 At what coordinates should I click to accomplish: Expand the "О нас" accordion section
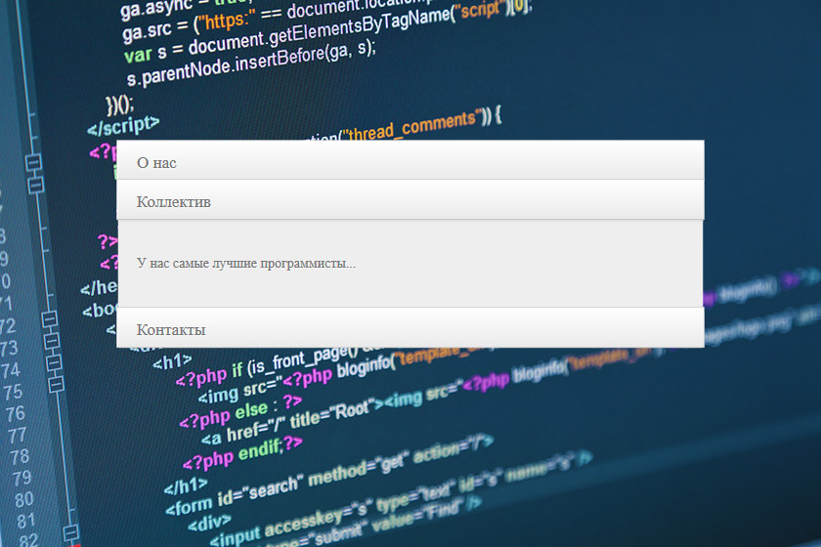pyautogui.click(x=410, y=160)
